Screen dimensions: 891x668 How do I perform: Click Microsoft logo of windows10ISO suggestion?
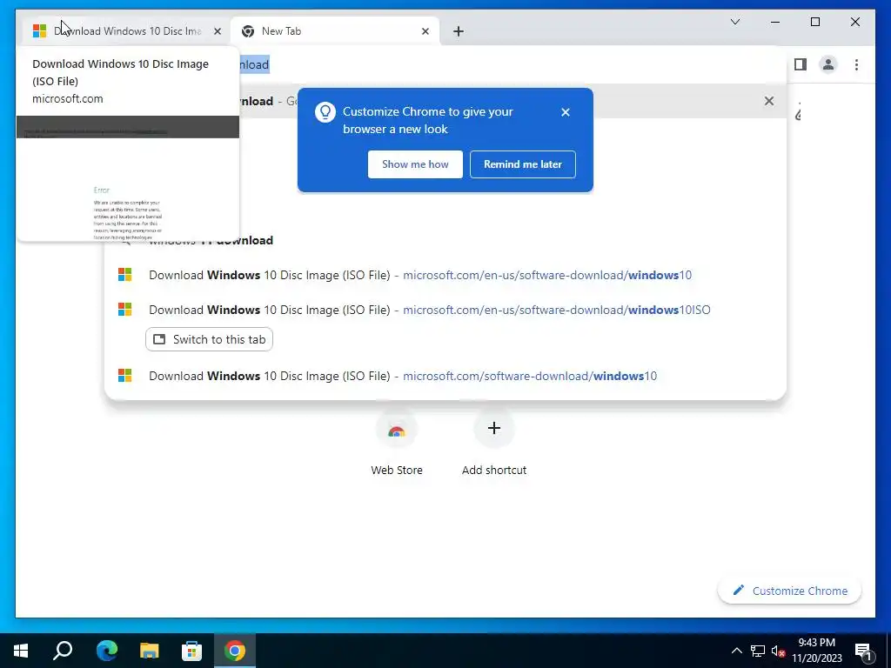click(125, 310)
